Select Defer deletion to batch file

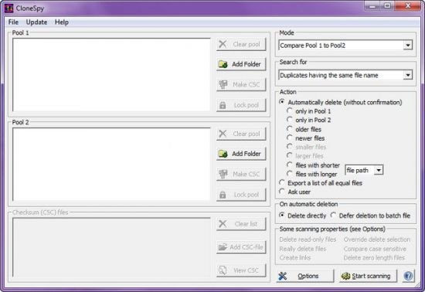tap(370, 216)
